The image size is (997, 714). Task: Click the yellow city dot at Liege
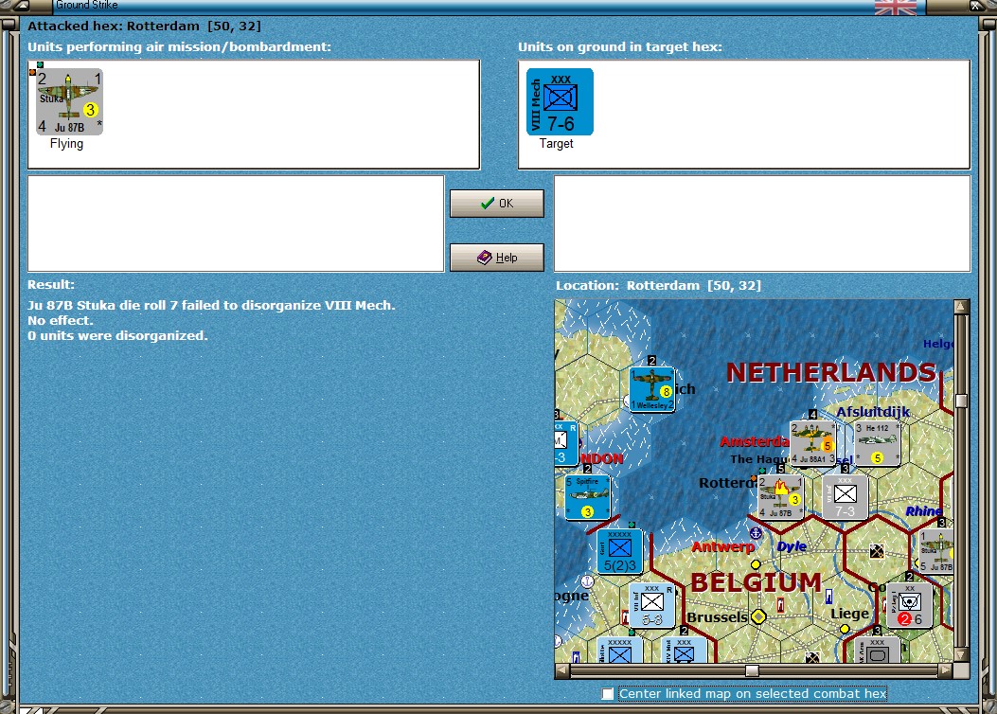point(845,629)
